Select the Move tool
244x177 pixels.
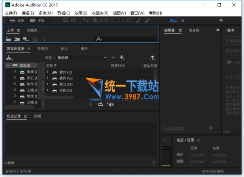coord(86,20)
